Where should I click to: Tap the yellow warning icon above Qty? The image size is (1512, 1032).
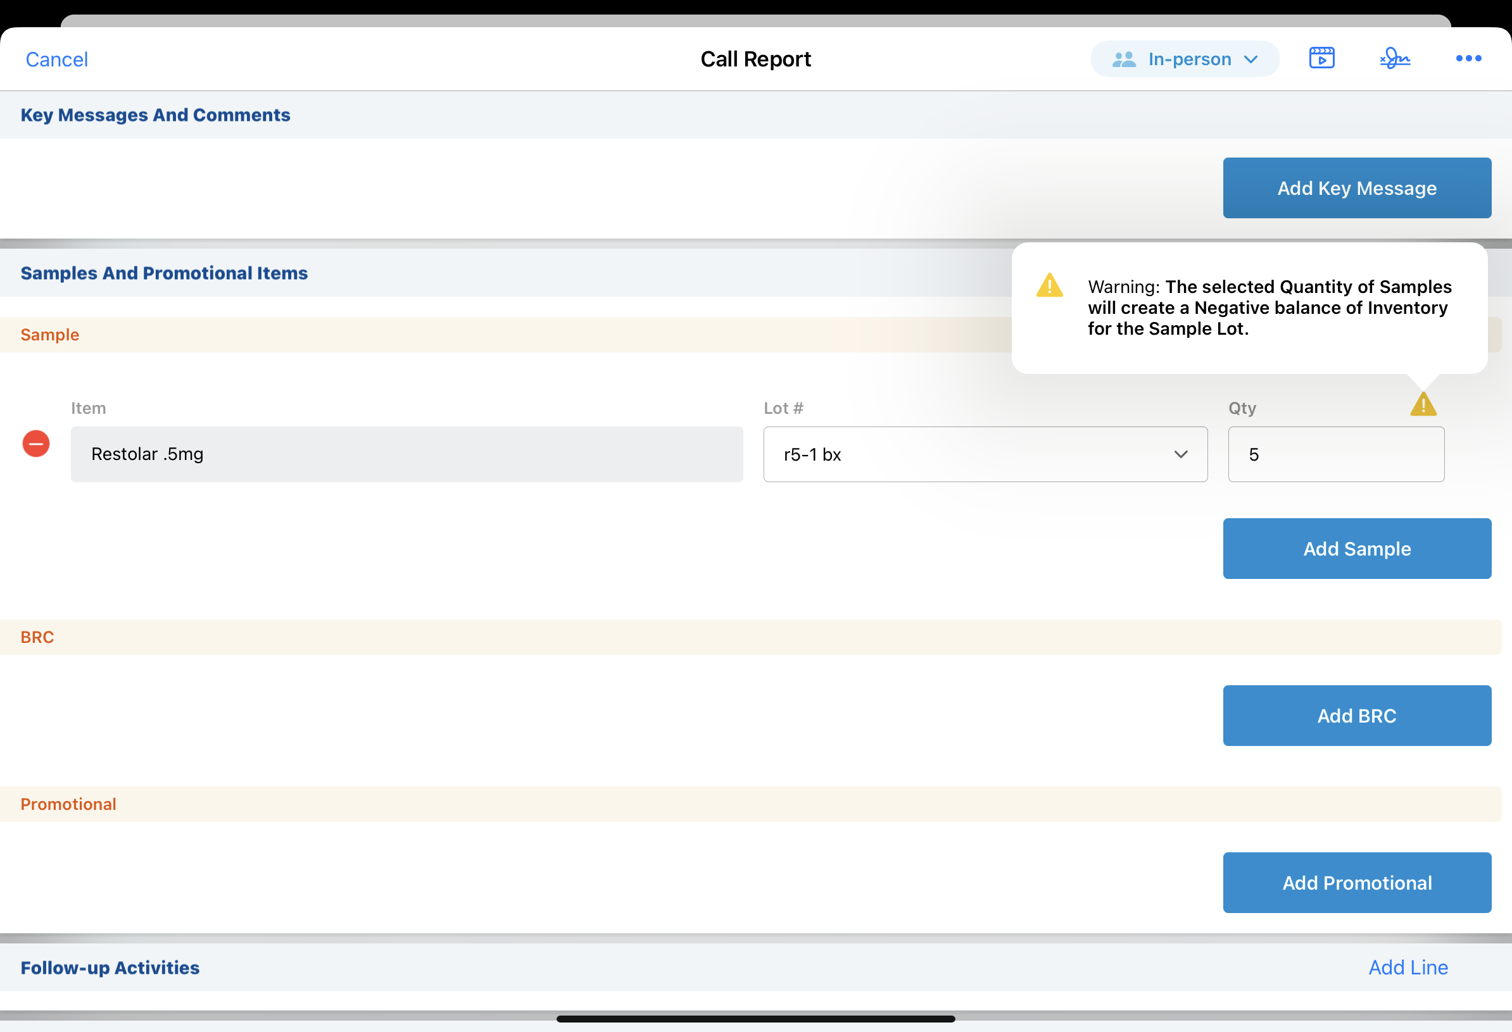coord(1423,404)
